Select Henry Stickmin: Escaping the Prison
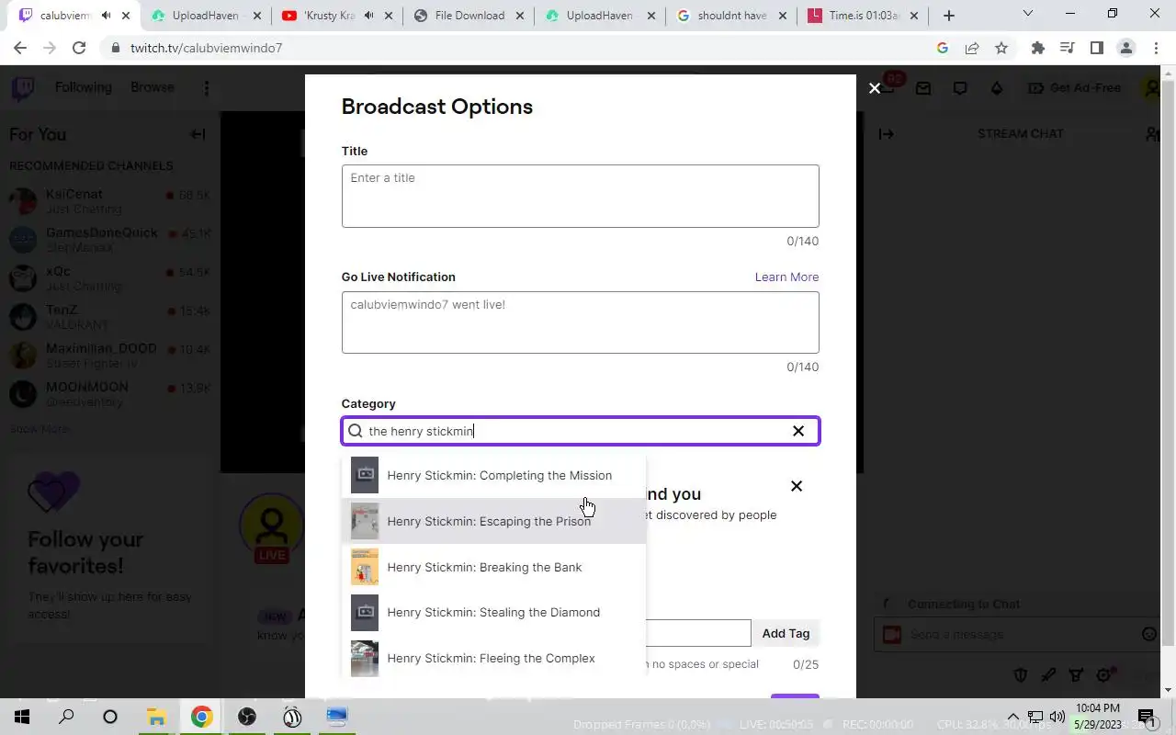Screen dimensions: 1176x735 pos(493,521)
